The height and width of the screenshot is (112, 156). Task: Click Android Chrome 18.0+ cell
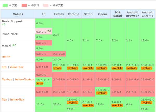click(x=147, y=40)
